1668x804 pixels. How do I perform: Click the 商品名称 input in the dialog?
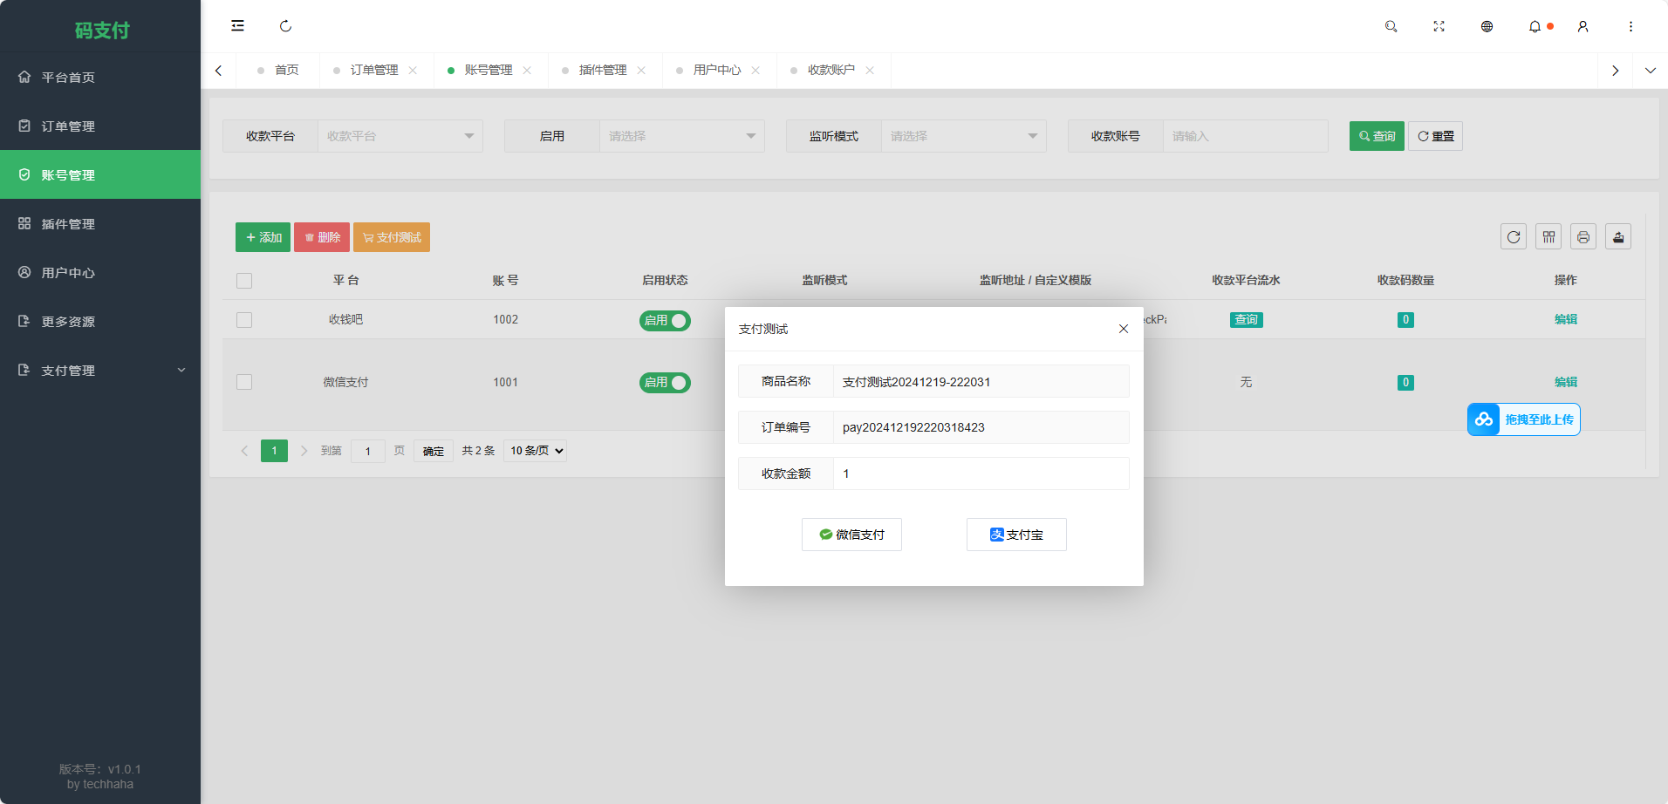[x=981, y=381]
